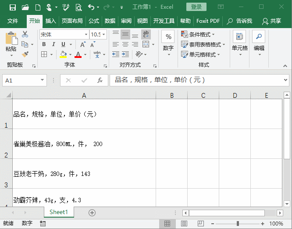Click the zoom slider handle
292x229 pixels.
tap(238, 223)
